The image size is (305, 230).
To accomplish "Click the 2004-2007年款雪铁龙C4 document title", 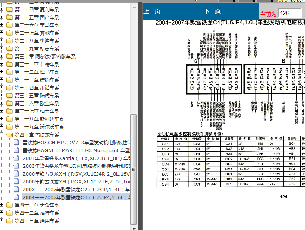I will (230, 23).
